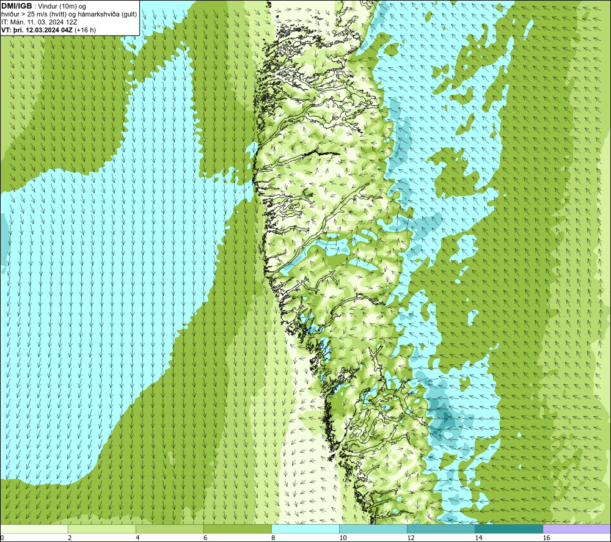611x542 pixels.
Task: Click the 2–4 m/s light green legend swatch
Action: point(102,529)
